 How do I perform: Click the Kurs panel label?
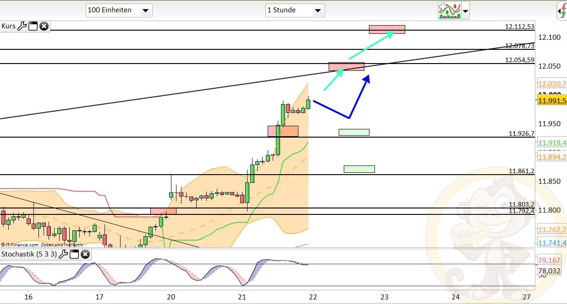click(8, 26)
